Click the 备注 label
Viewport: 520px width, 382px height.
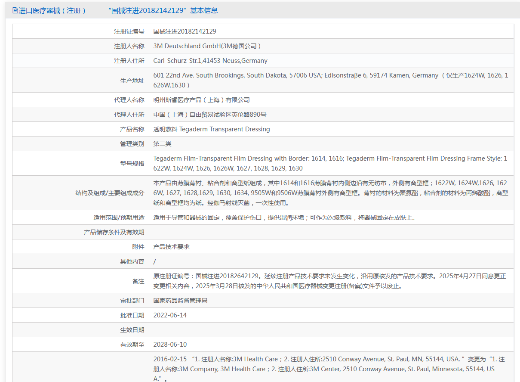click(x=138, y=281)
